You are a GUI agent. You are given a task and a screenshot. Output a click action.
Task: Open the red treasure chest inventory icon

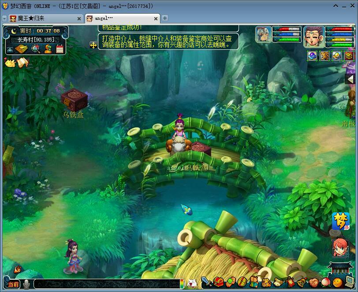(219, 282)
